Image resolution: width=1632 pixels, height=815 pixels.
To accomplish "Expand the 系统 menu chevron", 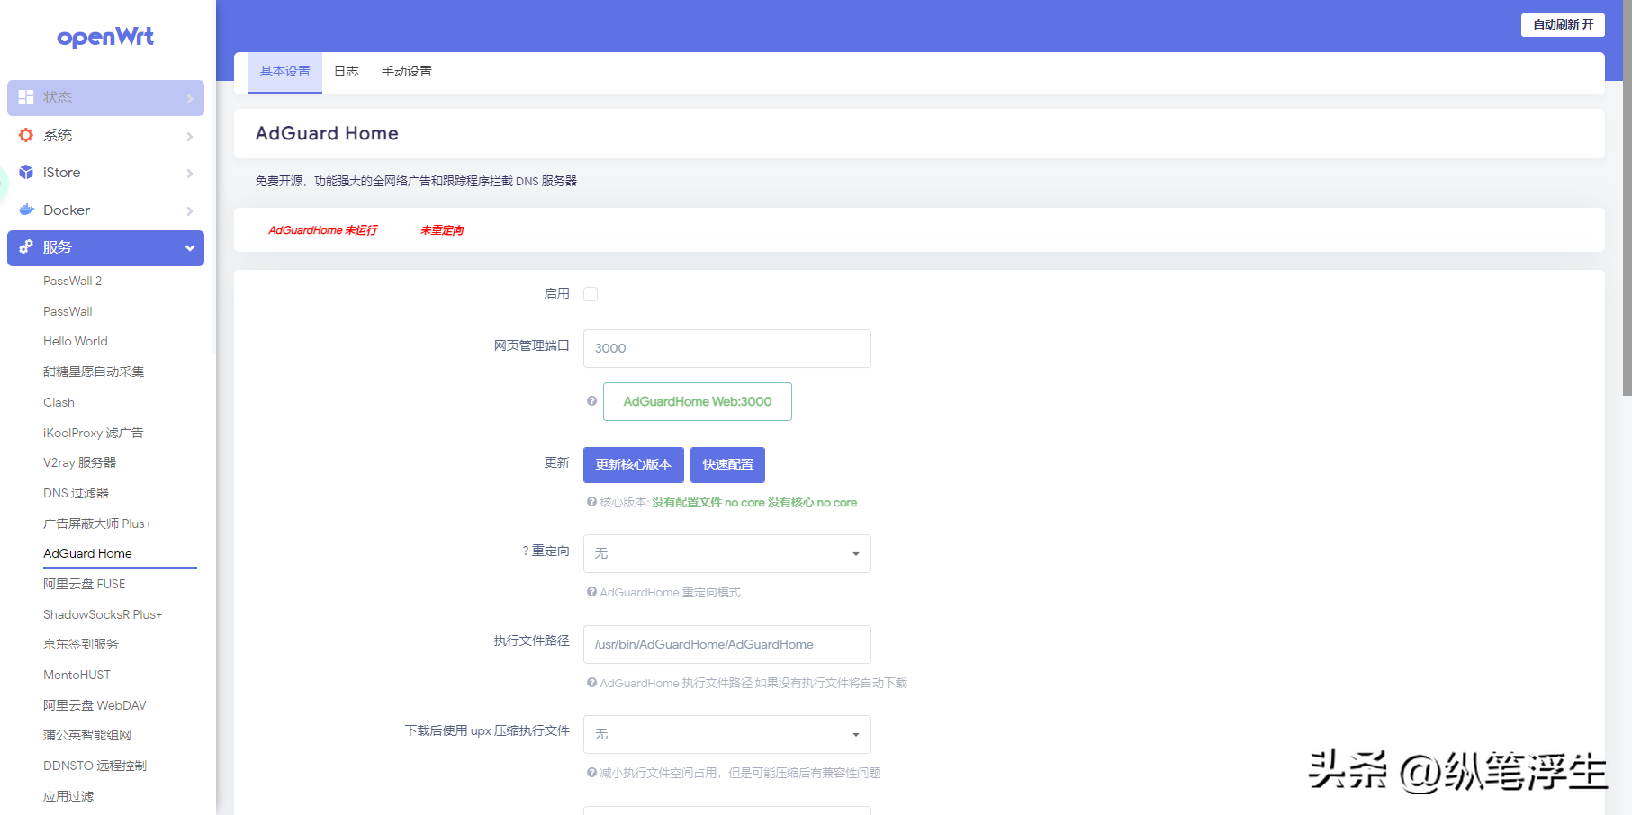I will click(190, 136).
